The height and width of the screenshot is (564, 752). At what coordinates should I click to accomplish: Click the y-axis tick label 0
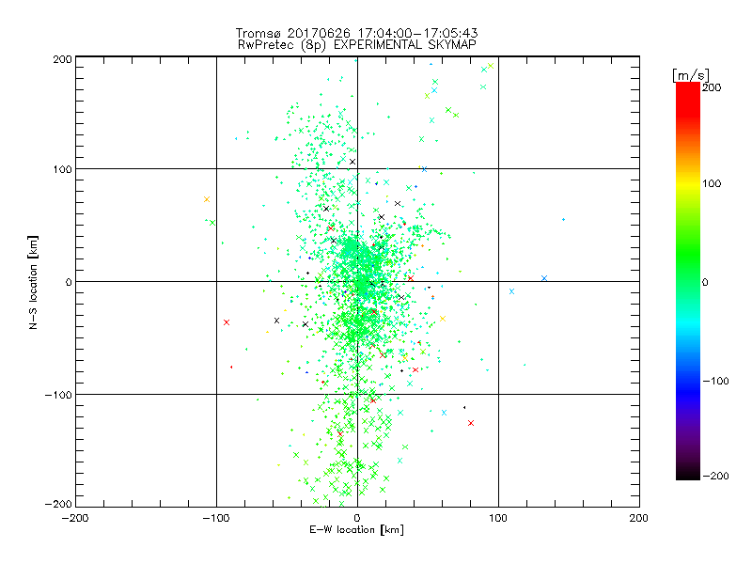tap(69, 282)
